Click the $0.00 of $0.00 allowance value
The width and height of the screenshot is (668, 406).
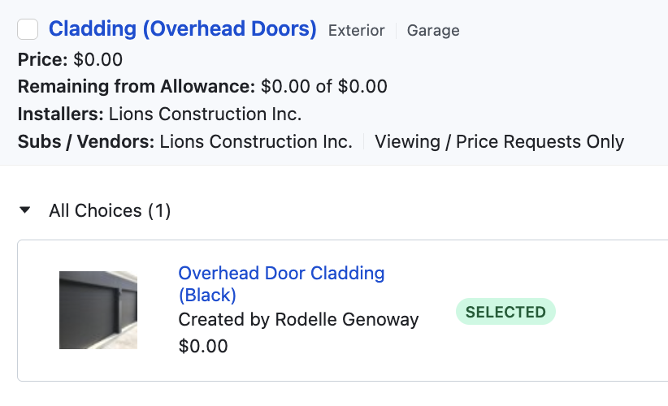tap(323, 87)
